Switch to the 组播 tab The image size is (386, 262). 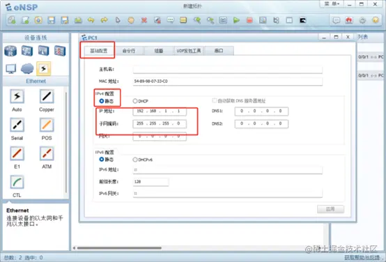(x=159, y=51)
